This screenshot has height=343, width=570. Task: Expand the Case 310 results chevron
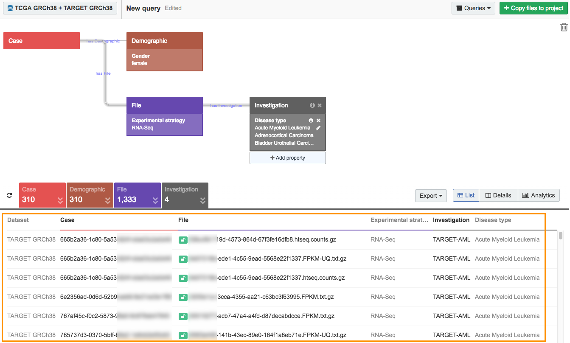60,200
